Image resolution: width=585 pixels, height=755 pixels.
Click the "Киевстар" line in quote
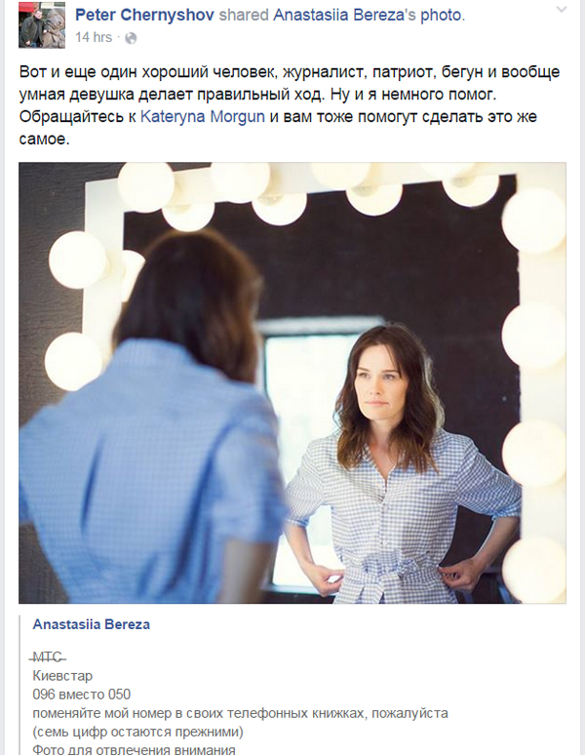[62, 676]
